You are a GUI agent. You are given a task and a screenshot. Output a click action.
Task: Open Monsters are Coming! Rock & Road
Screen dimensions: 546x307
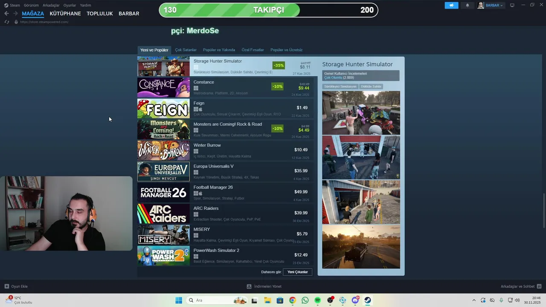pos(225,129)
